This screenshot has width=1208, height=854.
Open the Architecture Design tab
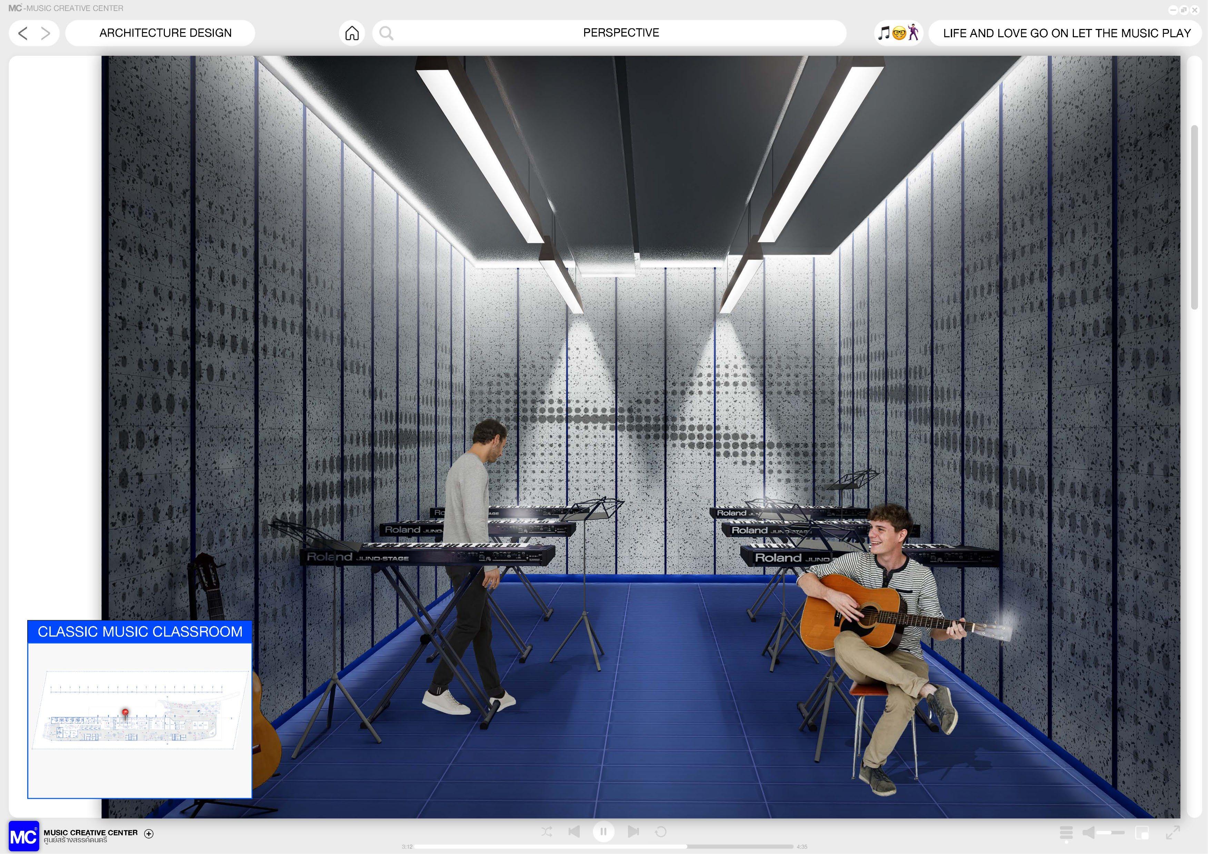point(165,33)
